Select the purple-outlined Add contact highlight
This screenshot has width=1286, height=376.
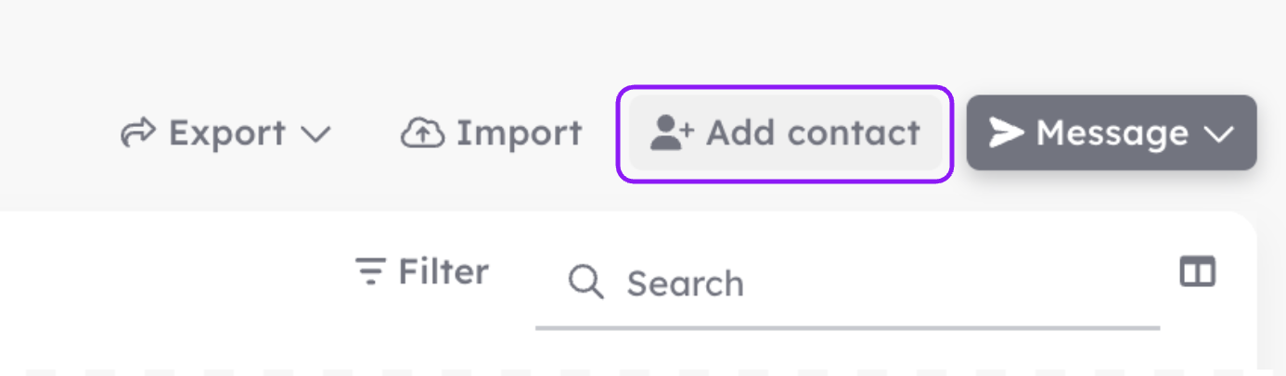(785, 133)
